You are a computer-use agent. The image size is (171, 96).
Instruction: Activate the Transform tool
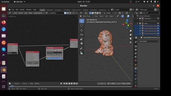(x=82, y=43)
